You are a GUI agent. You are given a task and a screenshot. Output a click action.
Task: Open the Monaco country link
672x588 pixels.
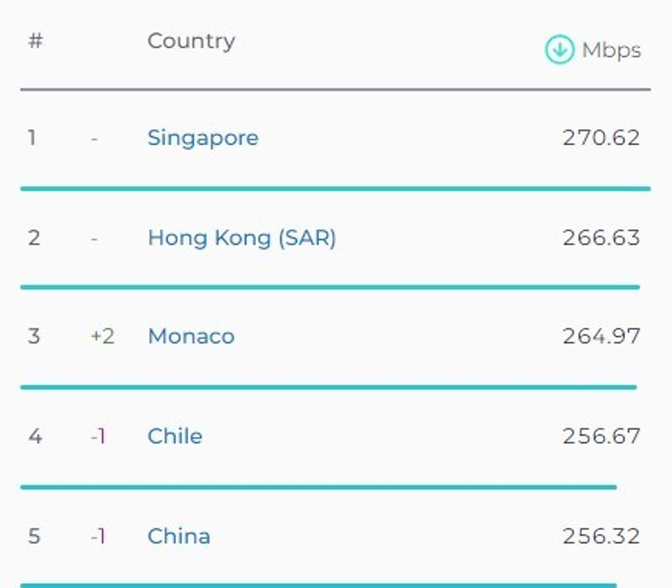pos(191,336)
